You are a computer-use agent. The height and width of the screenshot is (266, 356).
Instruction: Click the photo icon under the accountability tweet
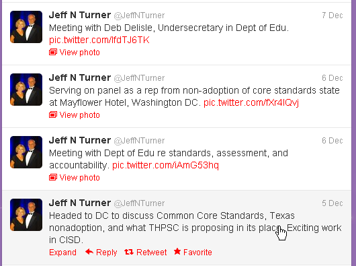(53, 178)
